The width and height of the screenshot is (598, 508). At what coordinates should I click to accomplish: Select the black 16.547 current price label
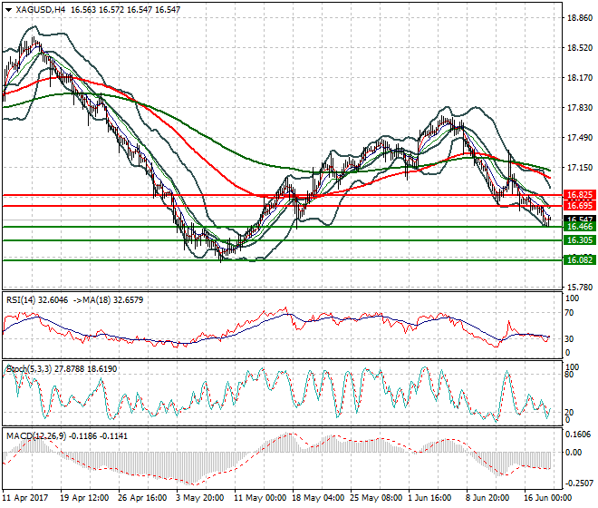pos(580,219)
